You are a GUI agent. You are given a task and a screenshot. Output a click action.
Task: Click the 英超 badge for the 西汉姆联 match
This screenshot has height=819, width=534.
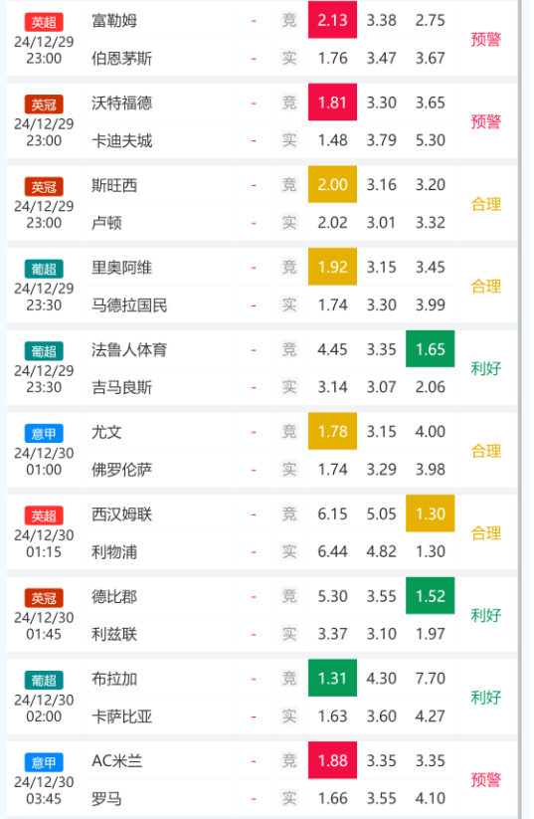44,515
